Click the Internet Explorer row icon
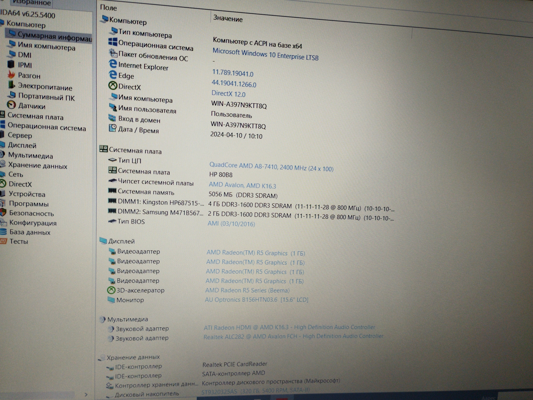Image resolution: width=533 pixels, height=400 pixels. tap(112, 64)
